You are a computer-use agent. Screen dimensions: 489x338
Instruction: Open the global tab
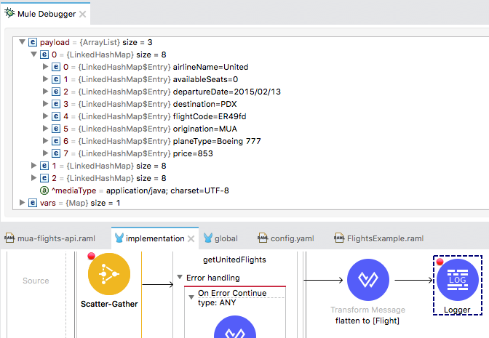coord(220,238)
